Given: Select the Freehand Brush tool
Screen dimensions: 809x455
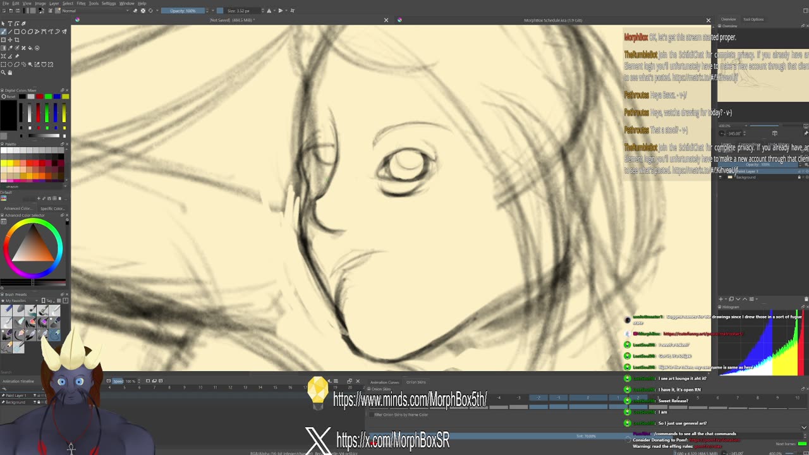Looking at the screenshot, I should [4, 32].
